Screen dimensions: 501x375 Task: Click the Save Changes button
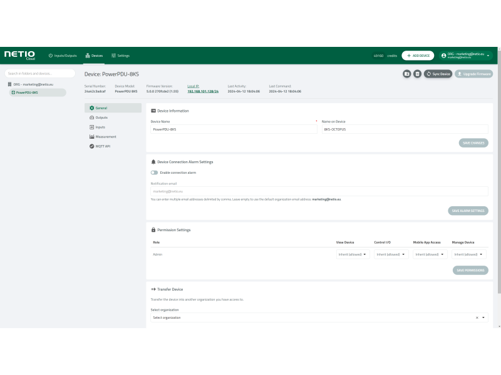[473, 143]
